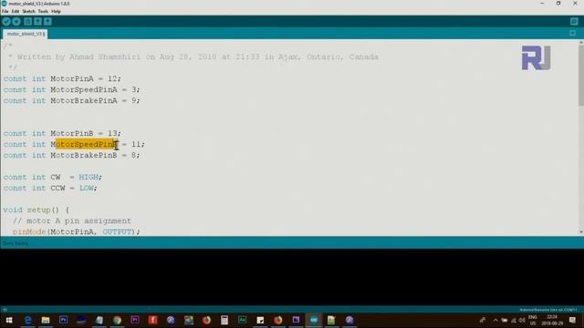Open the red F app on taskbar
The image size is (584, 328).
pyautogui.click(x=152, y=320)
